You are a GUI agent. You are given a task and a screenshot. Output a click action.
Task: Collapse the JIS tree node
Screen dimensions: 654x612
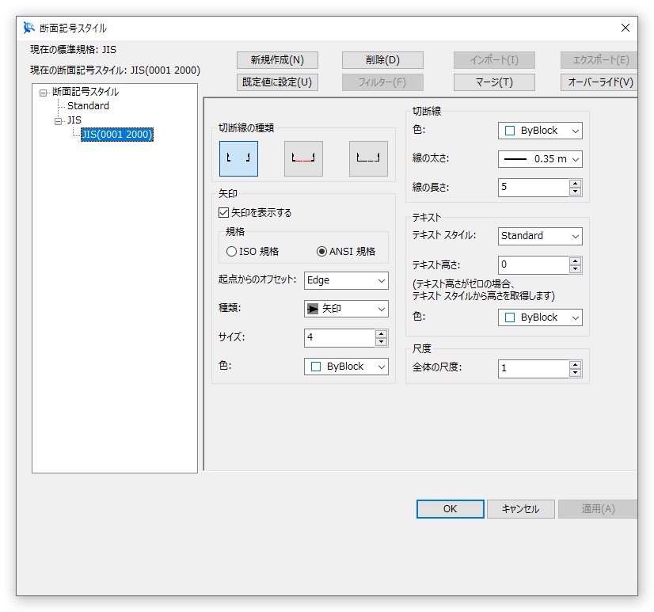(x=58, y=120)
